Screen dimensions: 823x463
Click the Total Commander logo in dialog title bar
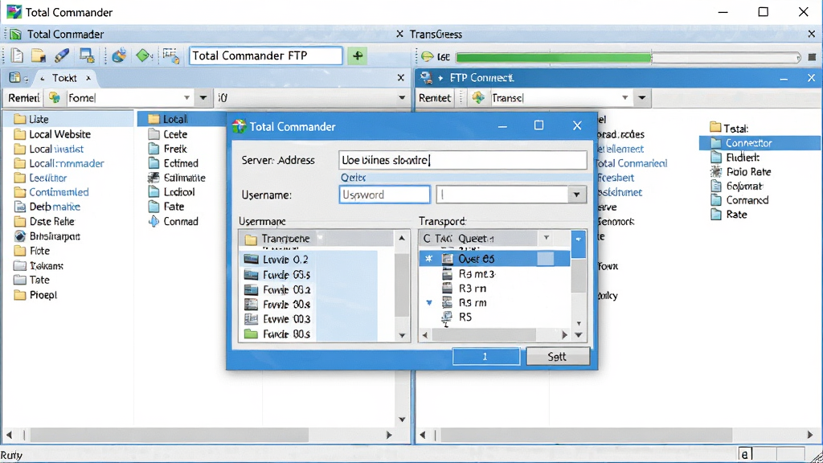240,126
